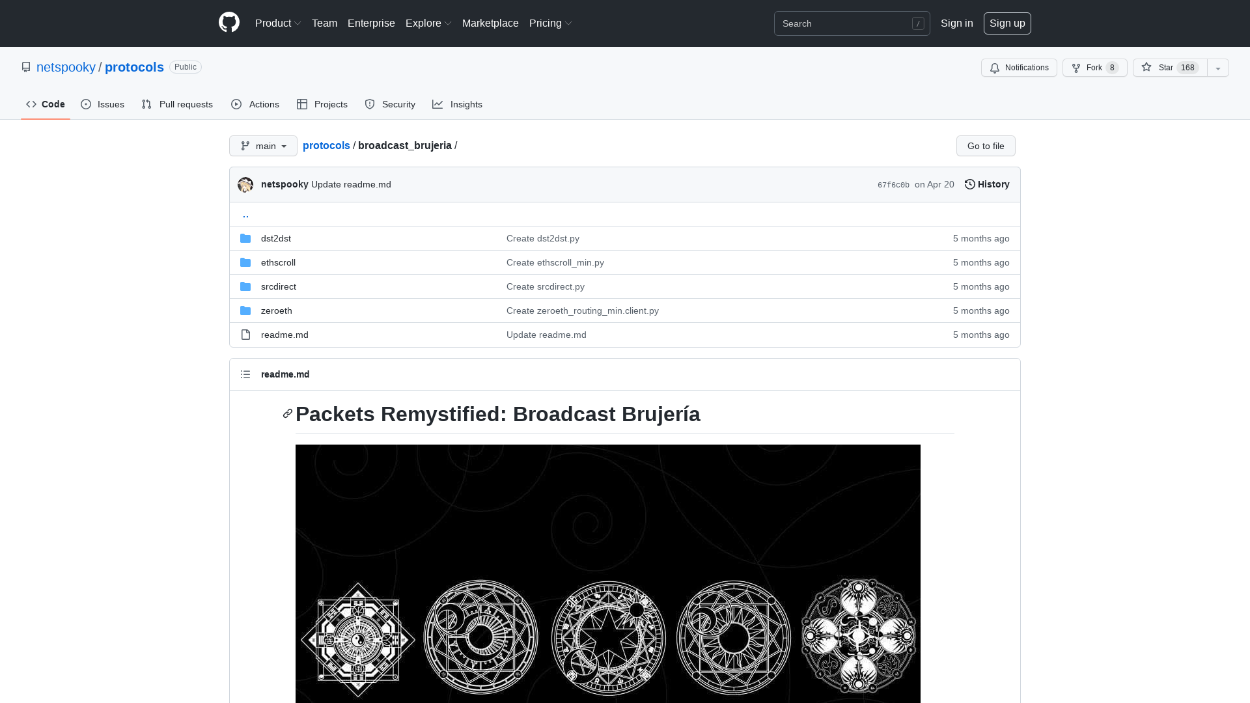Click the fork icon on the Fork button
Viewport: 1250px width, 703px height.
coord(1076,68)
